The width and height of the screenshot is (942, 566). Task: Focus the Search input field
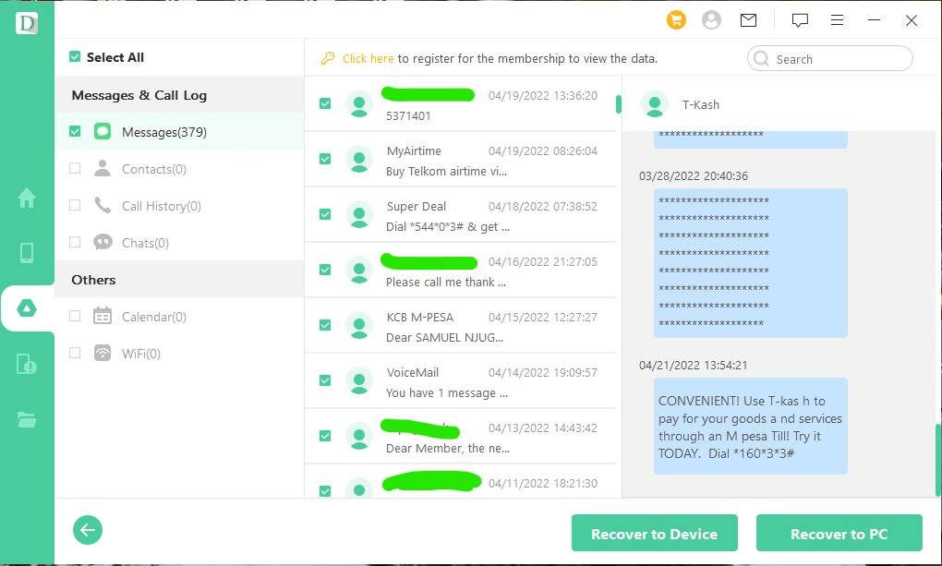tap(830, 59)
